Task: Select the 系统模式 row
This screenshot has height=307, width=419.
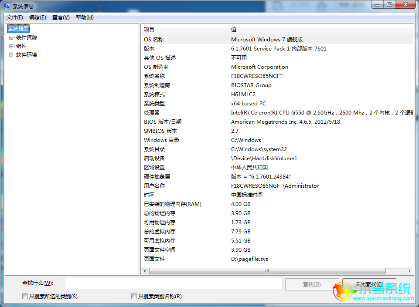Action: point(277,94)
